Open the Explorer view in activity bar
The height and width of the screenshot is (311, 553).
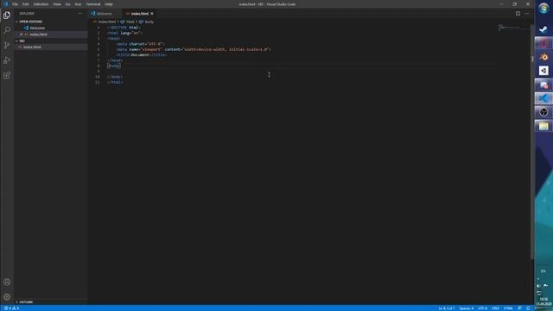coord(7,16)
